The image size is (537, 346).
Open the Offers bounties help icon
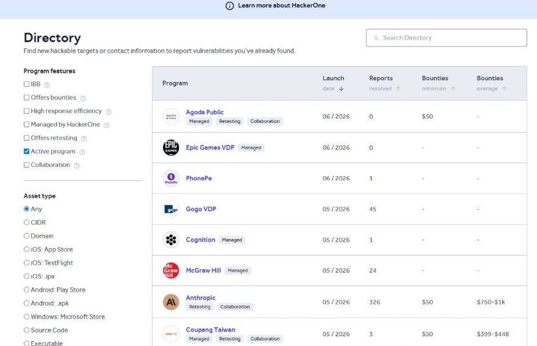[83, 98]
